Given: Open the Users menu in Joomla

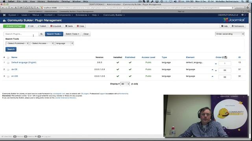Looking at the screenshot, I should pos(25,15).
